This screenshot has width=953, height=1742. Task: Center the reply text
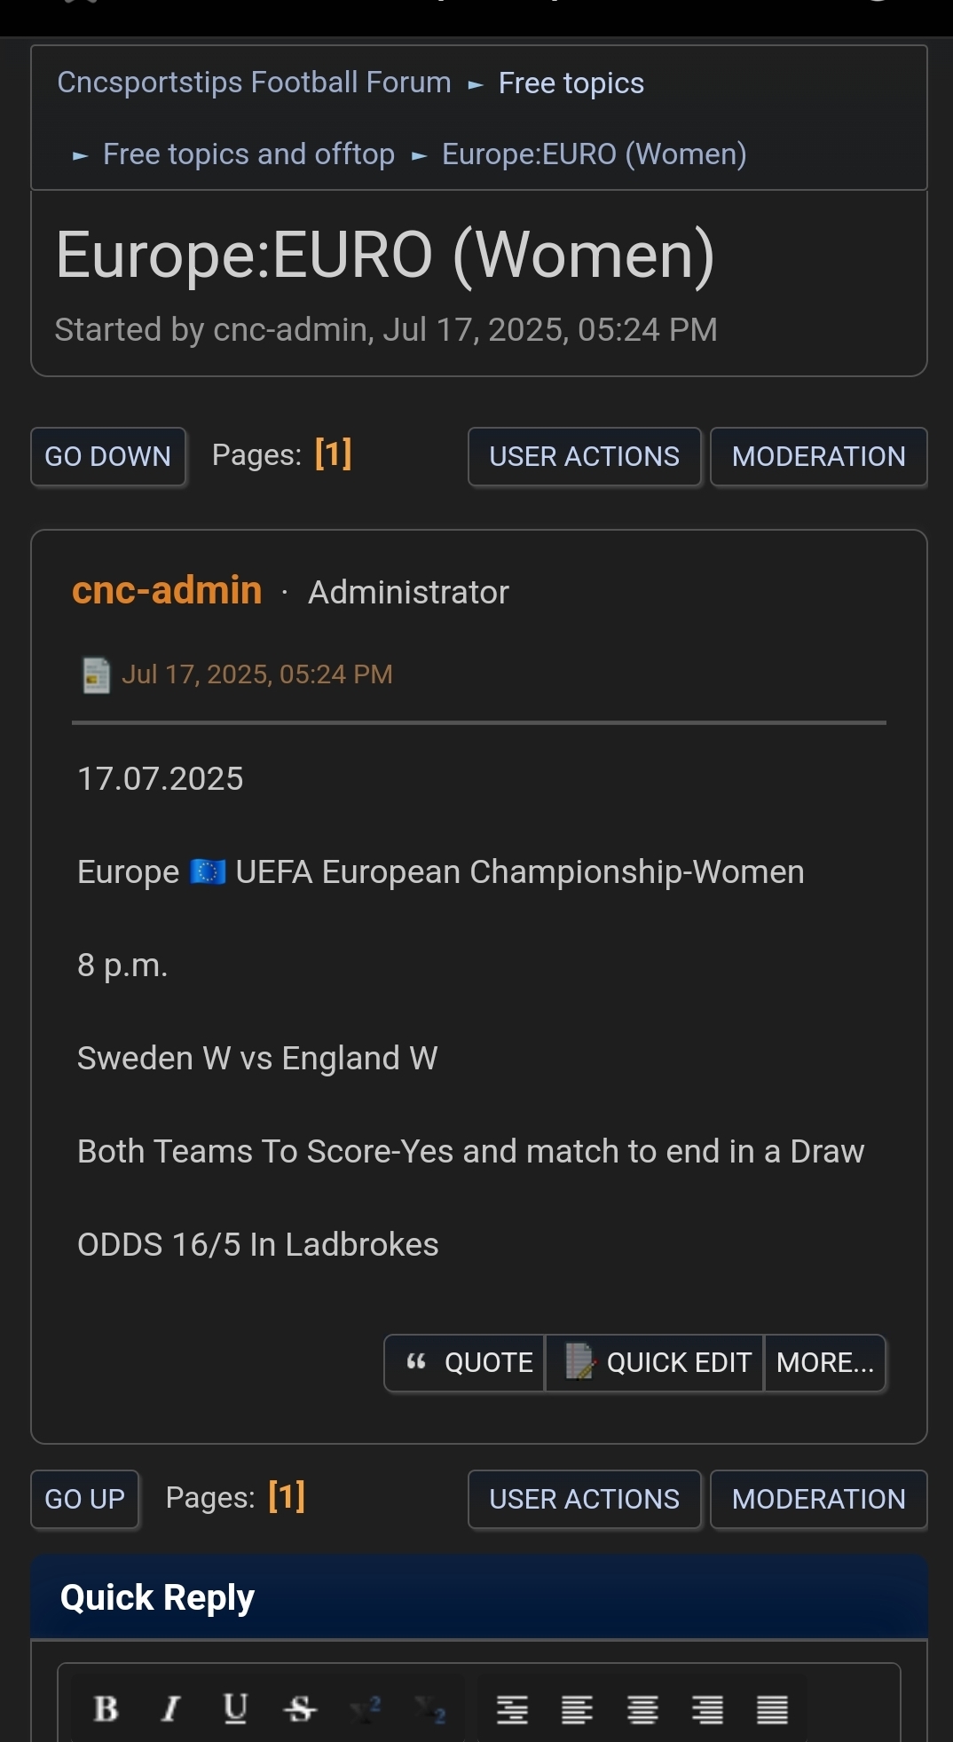(642, 1708)
